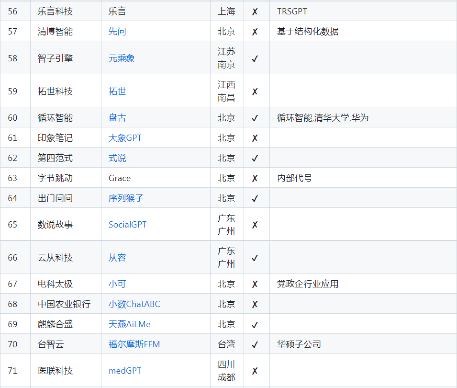The height and width of the screenshot is (388, 457).
Task: Click the 台湾 location cell
Action: 227,344
